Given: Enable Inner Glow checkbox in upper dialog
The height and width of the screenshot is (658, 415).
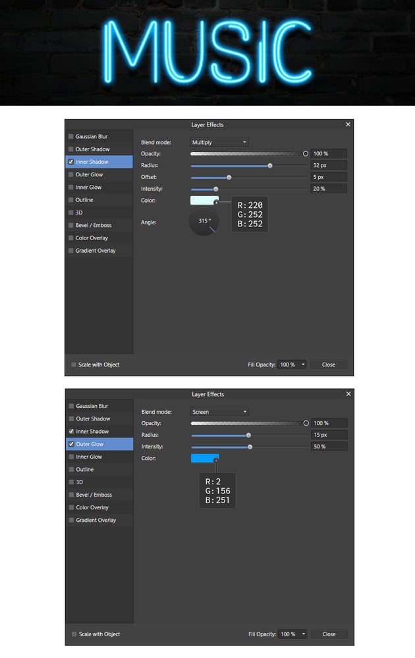Looking at the screenshot, I should (71, 187).
